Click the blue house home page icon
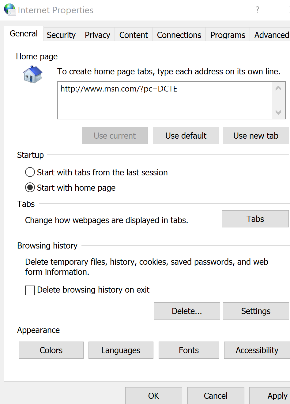Viewport: 290px width, 404px height. click(x=33, y=74)
